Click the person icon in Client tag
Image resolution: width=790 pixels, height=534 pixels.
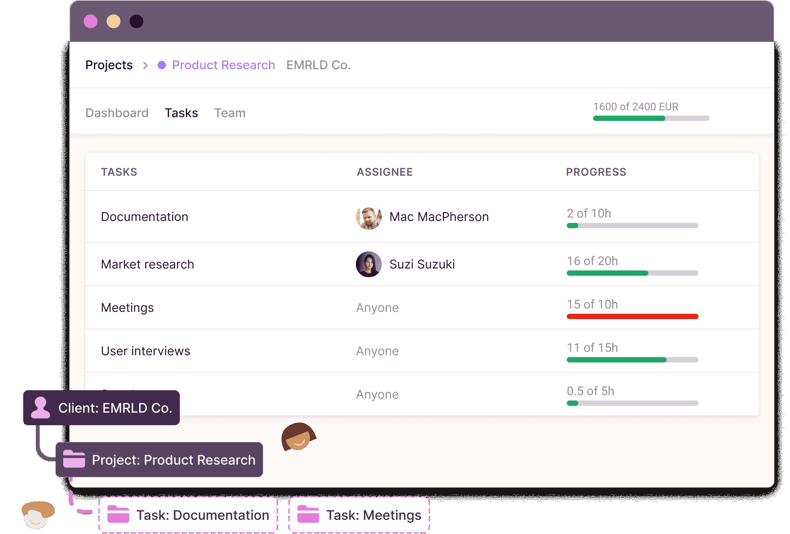coord(40,408)
